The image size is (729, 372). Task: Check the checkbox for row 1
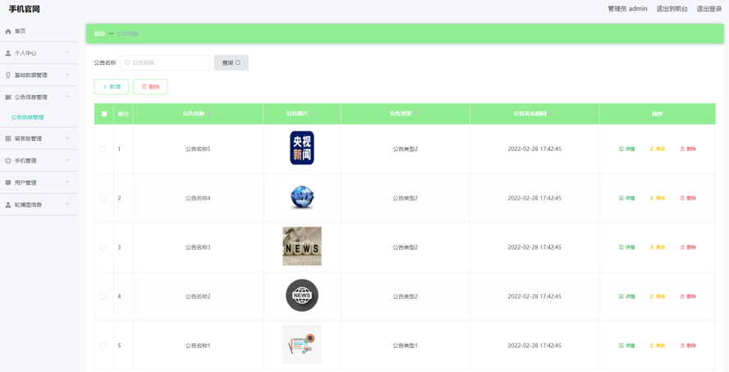[x=103, y=149]
